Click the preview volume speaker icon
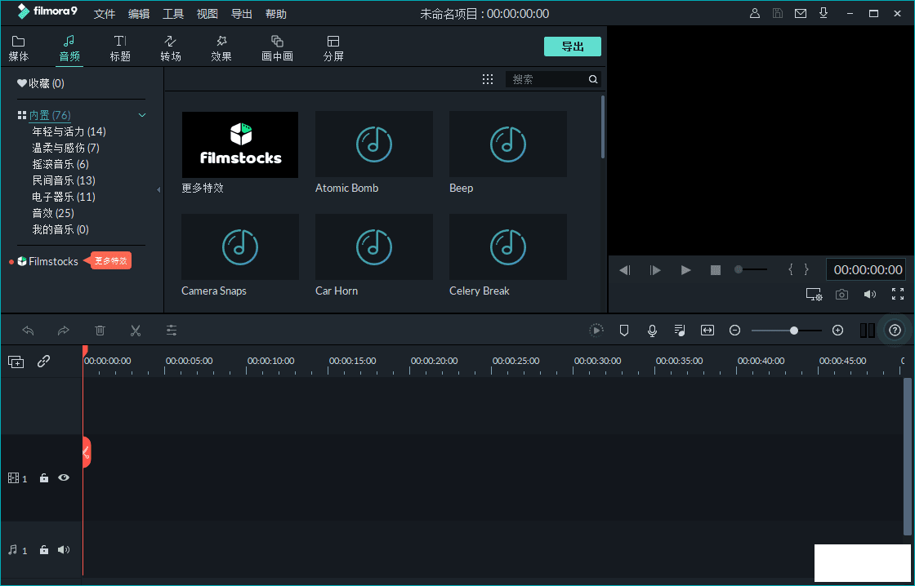 [869, 295]
